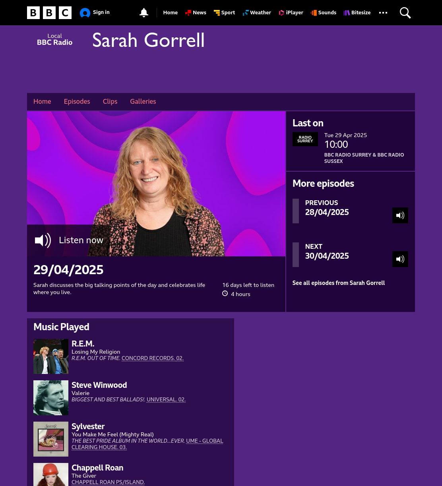442x486 pixels.
Task: Click You Make Me Feel (Mighty Real) title
Action: [x=112, y=434]
